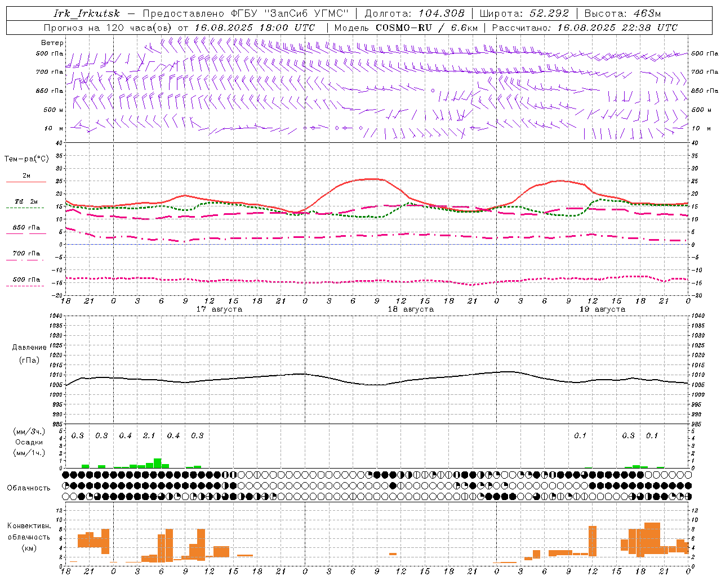721x576 pixels.
Task: Select the 'Модель COSMO-RU / 6.6км' label
Action: pyautogui.click(x=406, y=28)
